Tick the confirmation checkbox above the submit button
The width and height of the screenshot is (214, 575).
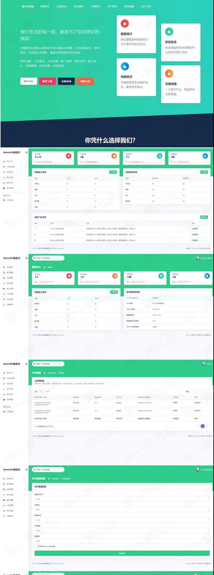point(36,546)
